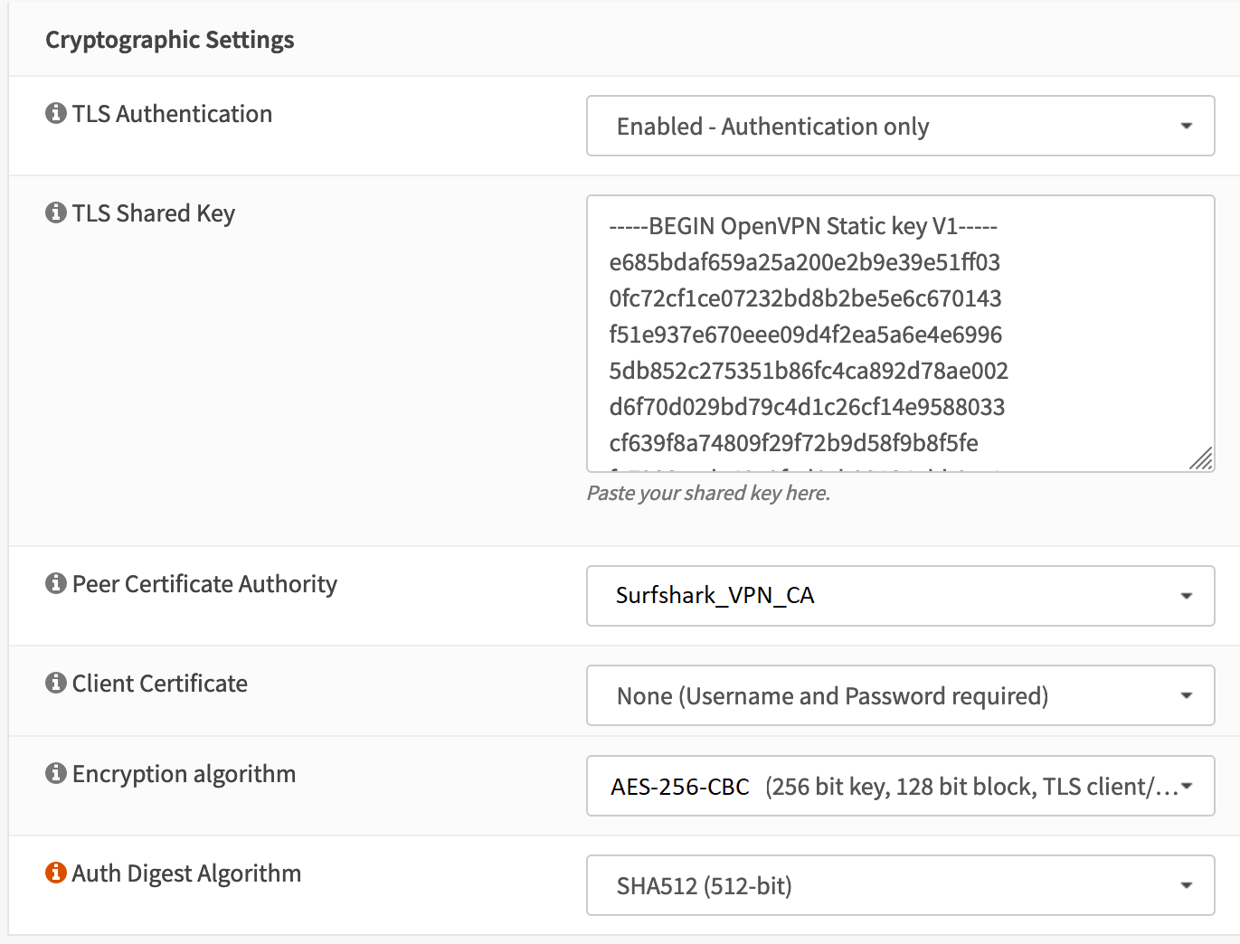Image resolution: width=1240 pixels, height=944 pixels.
Task: Click the 'Paste your shared key here' hint
Action: pos(708,494)
